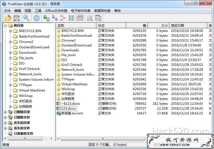Open the 工具 menu
Viewport: 214px width, 149px height.
tap(38, 11)
